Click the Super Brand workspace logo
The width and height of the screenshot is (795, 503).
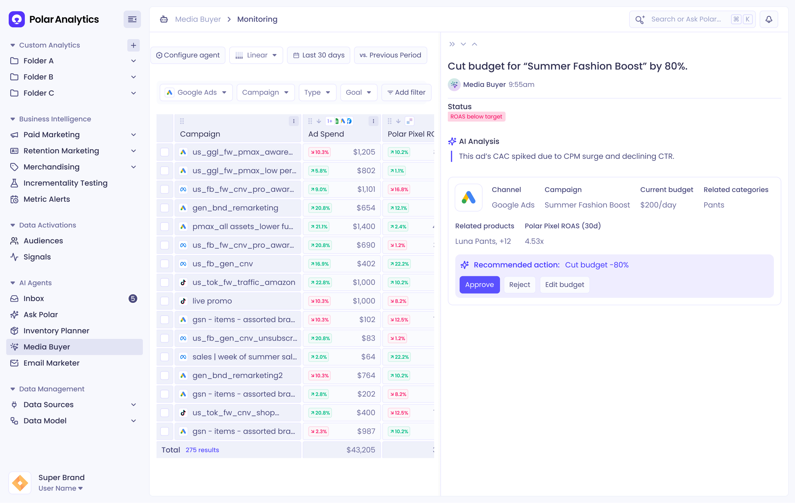point(20,483)
